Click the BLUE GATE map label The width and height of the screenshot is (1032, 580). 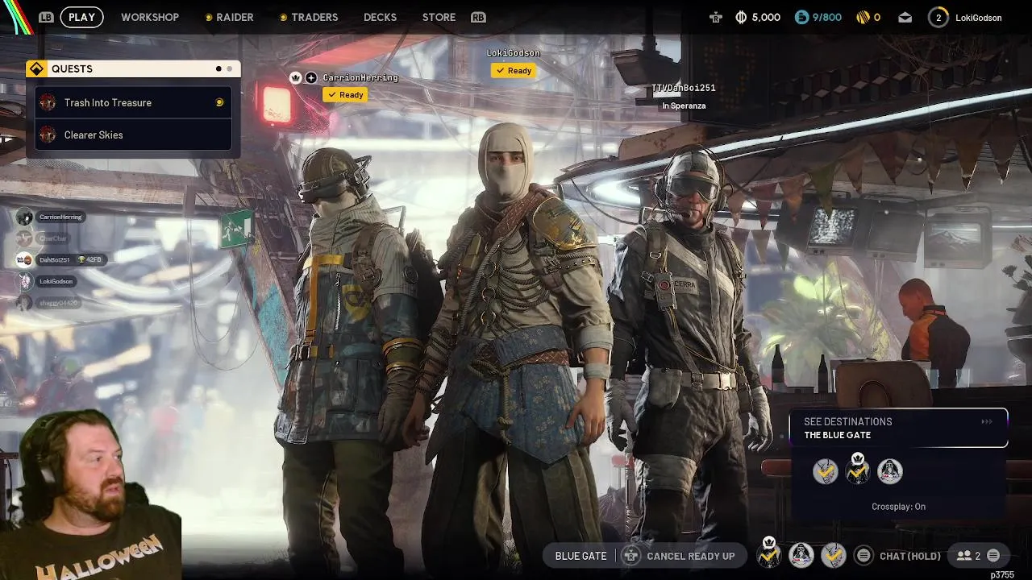click(x=580, y=556)
